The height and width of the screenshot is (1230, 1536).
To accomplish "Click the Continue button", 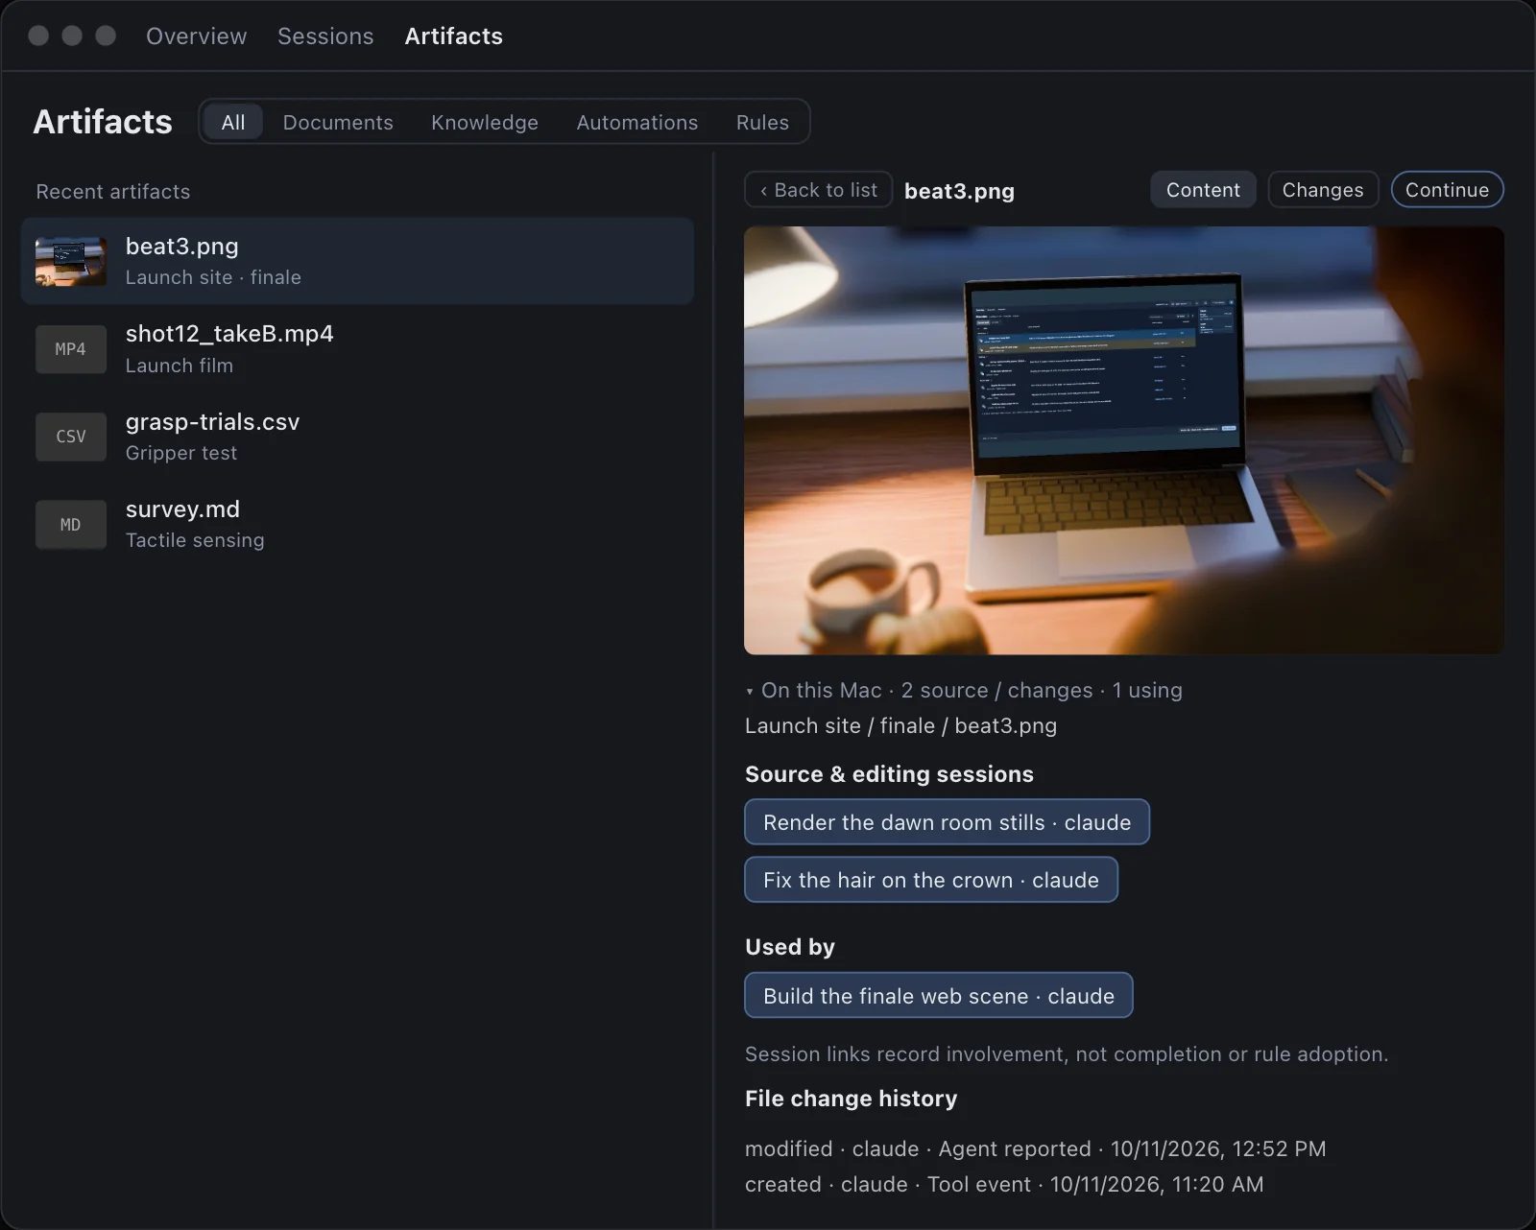I will click(1447, 190).
